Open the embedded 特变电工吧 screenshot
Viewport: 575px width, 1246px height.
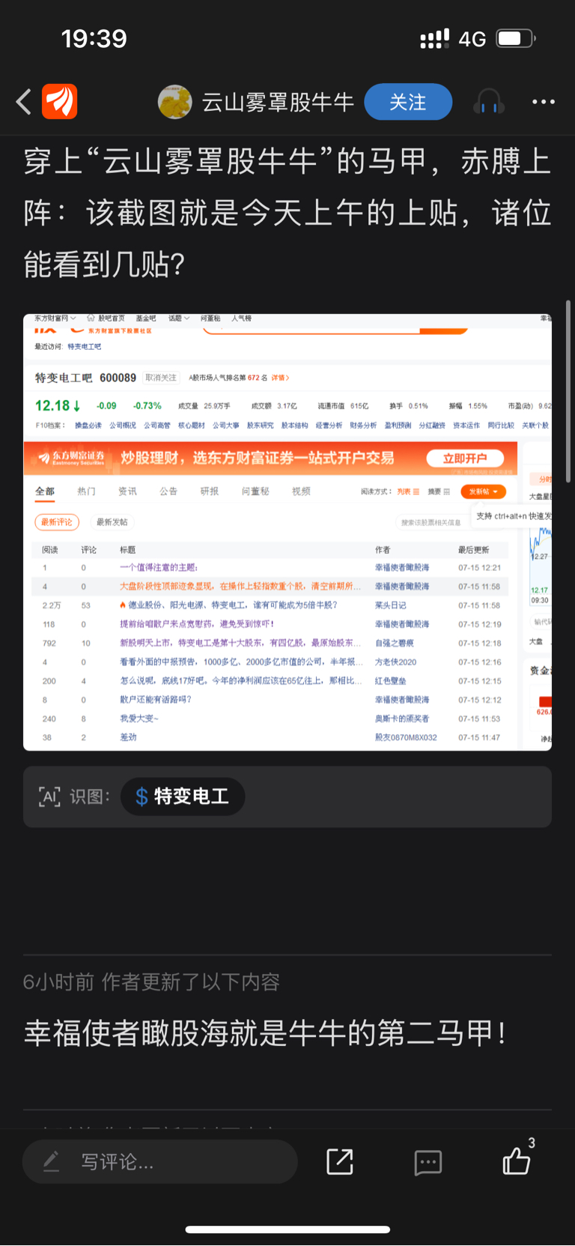pyautogui.click(x=287, y=532)
